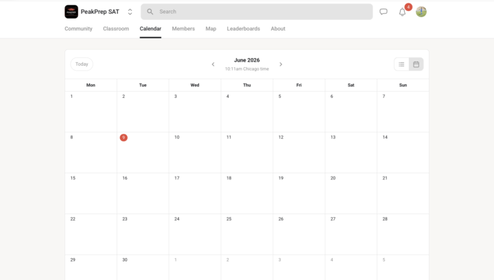Click the Today button

(82, 64)
